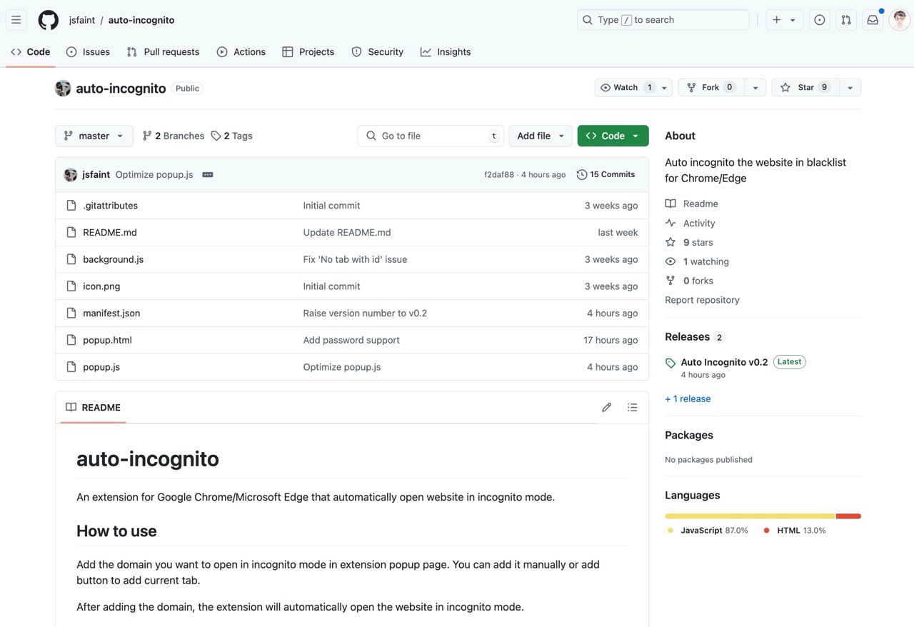
Task: Open the Releases heading link
Action: [687, 337]
